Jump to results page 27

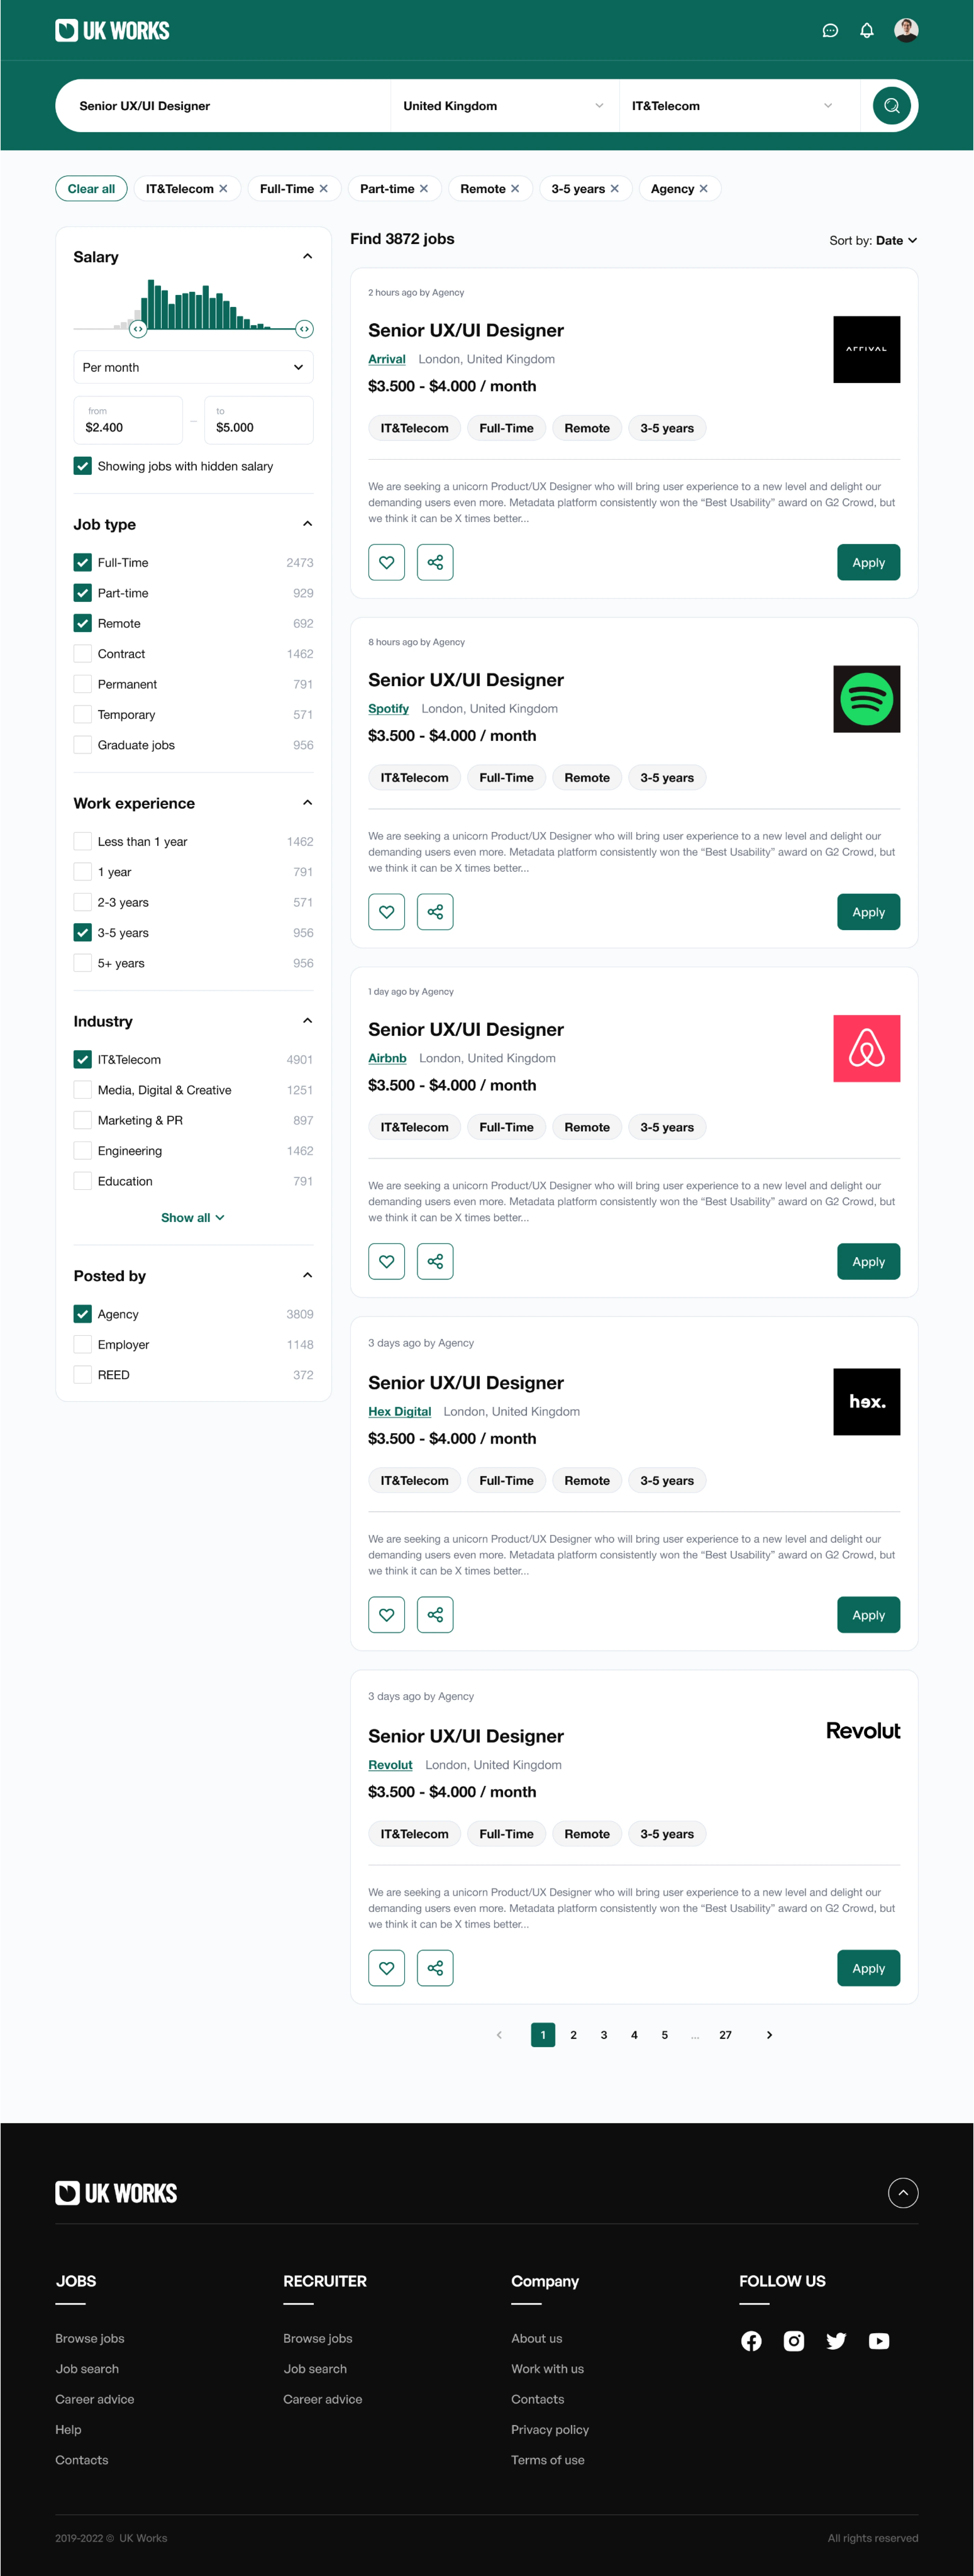725,2035
